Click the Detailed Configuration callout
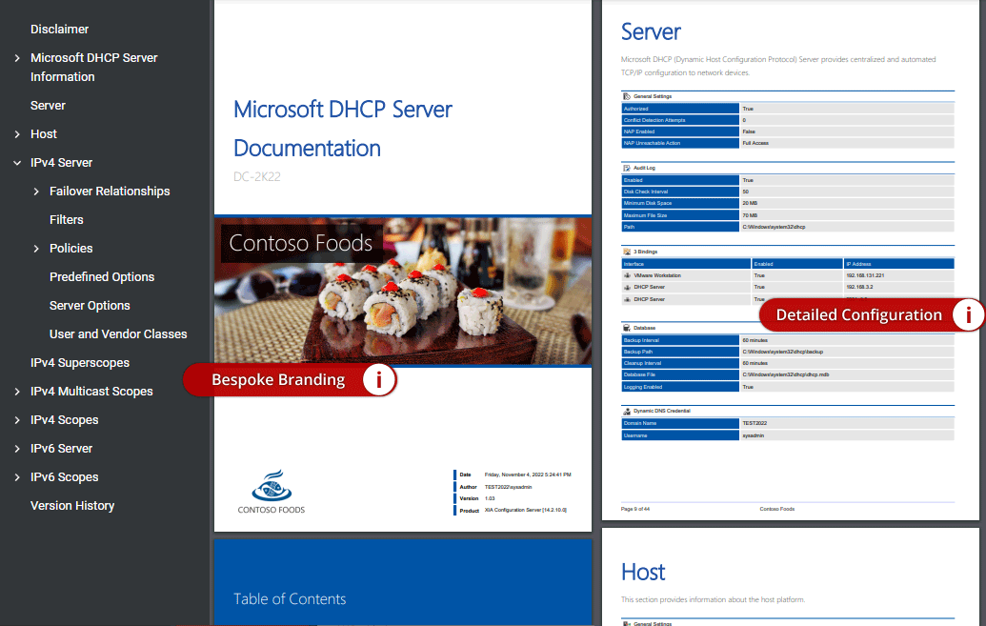The image size is (986, 626). pyautogui.click(x=873, y=314)
